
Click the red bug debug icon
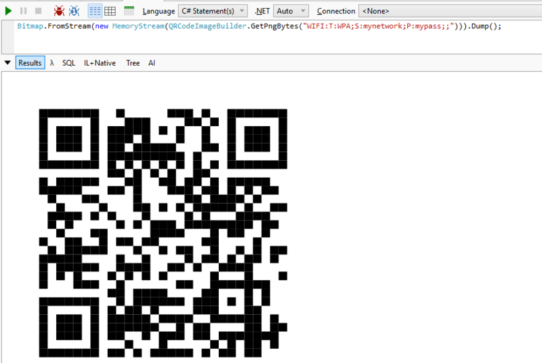59,11
